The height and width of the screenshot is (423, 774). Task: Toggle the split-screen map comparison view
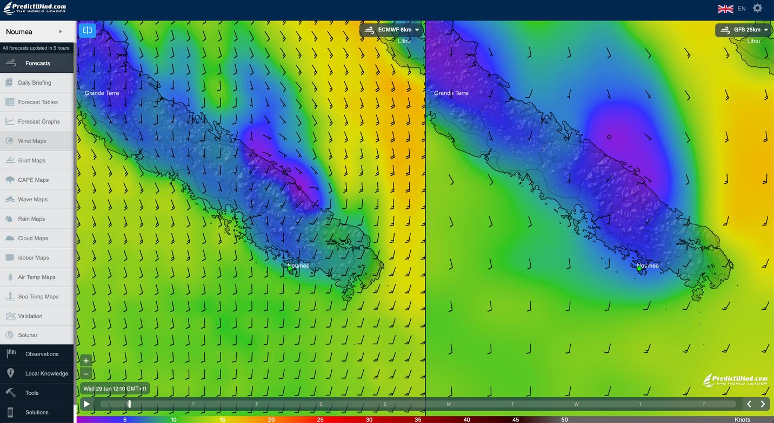click(87, 30)
